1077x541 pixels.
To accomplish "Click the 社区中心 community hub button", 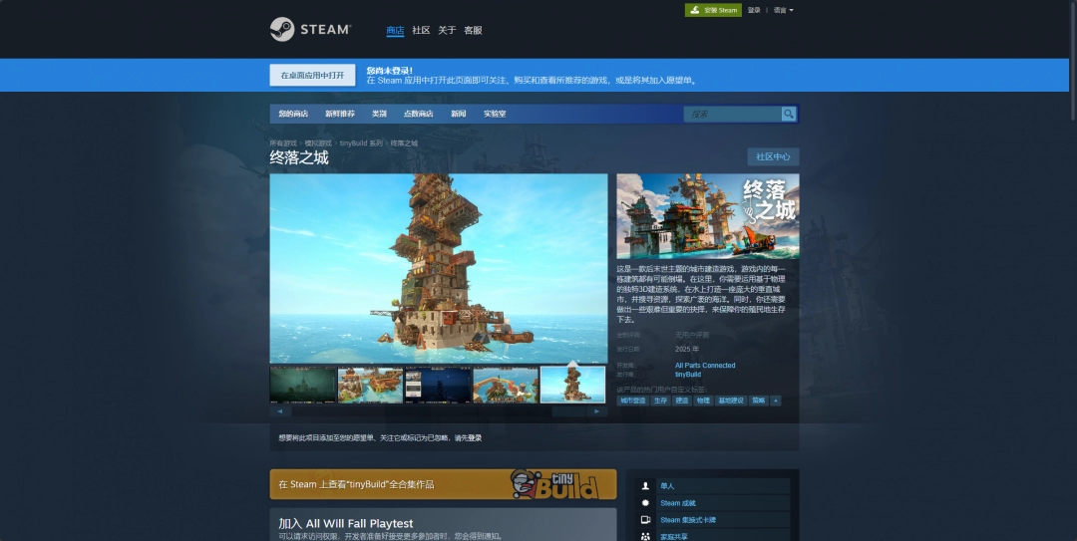I will pos(773,156).
